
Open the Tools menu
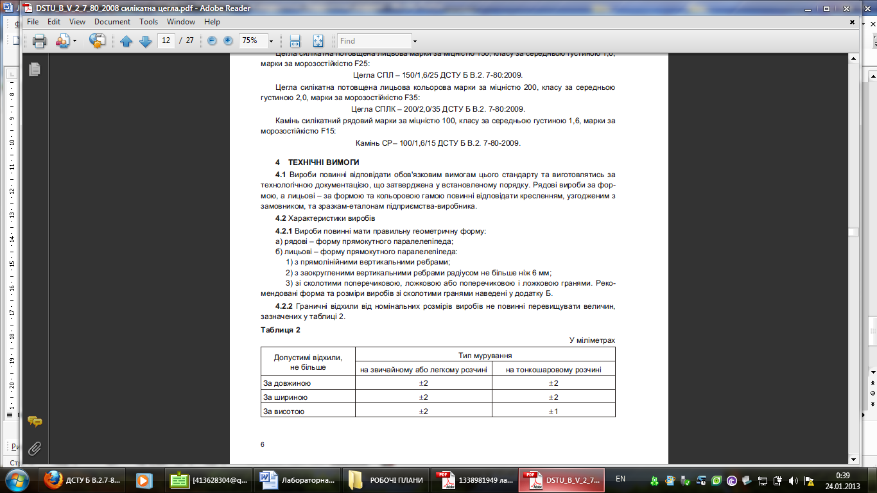click(x=149, y=22)
